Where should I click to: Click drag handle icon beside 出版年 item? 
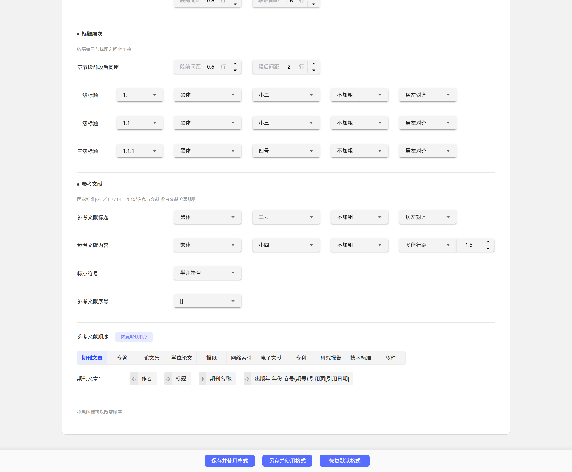click(x=247, y=379)
